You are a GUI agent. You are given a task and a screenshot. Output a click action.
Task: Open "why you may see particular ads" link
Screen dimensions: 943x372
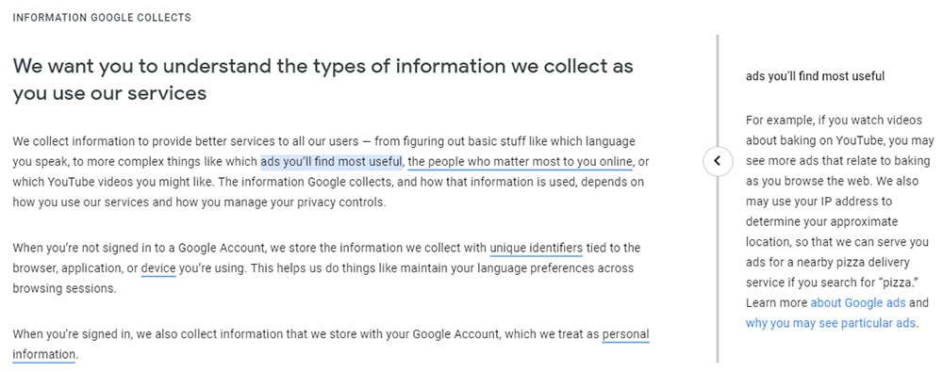(831, 323)
